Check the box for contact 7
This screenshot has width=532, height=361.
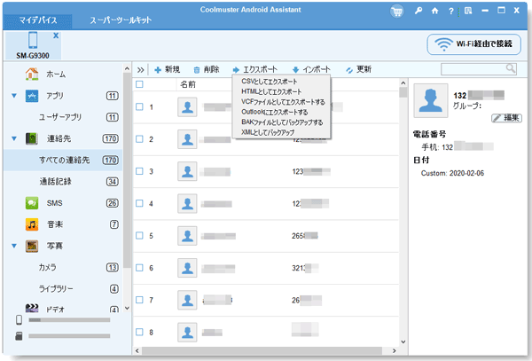click(139, 300)
